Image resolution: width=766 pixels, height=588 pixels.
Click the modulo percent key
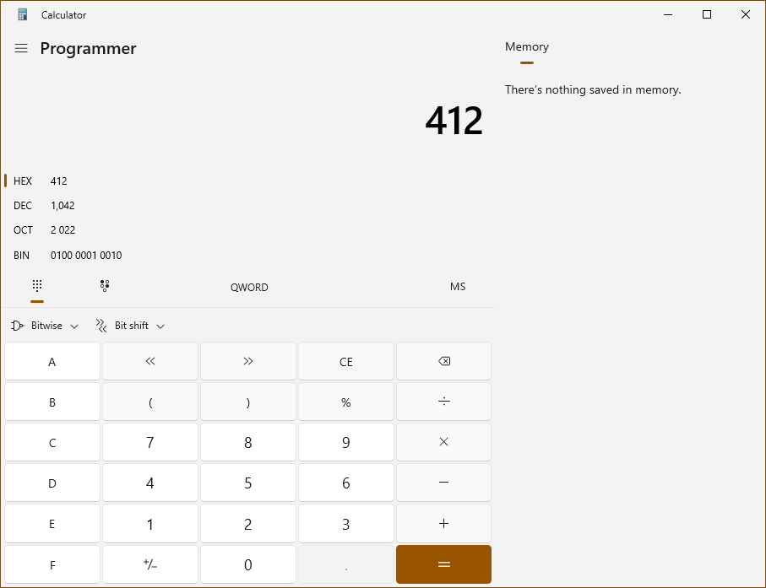click(346, 402)
